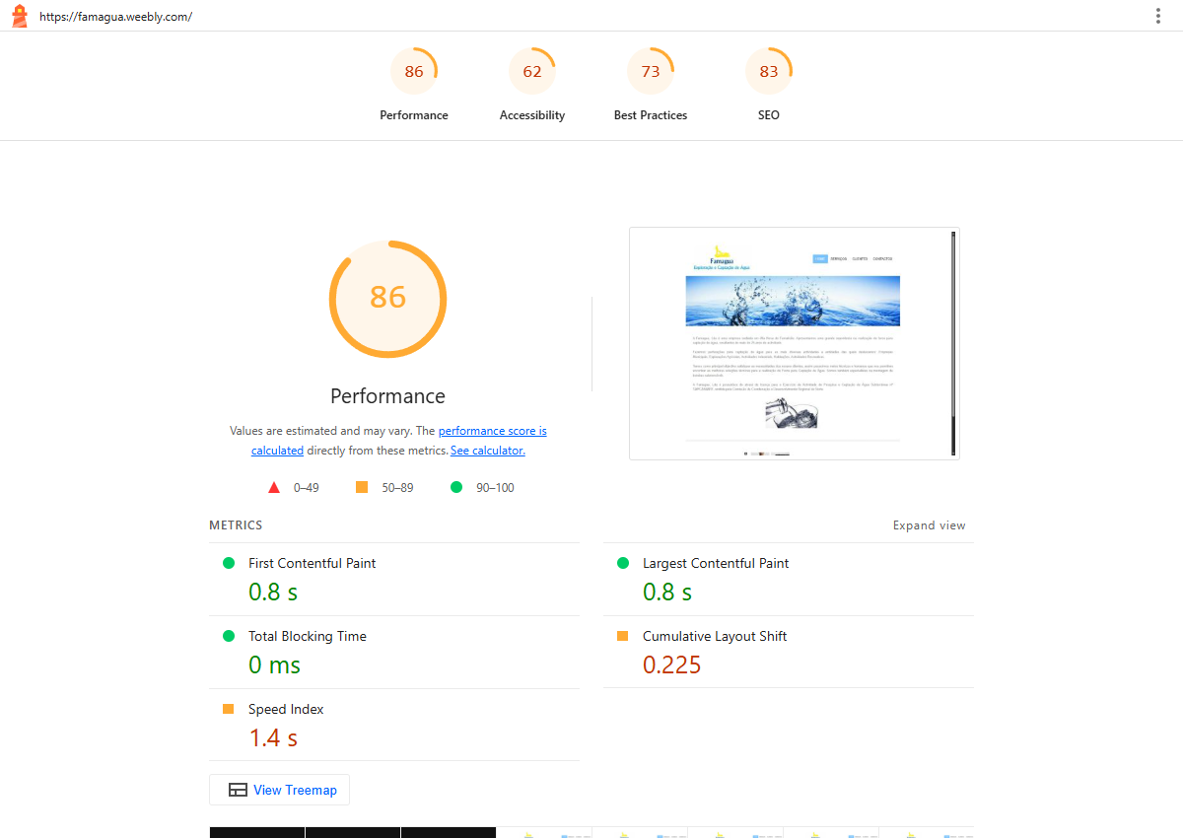Screen dimensions: 1183x838
Task: Open the 'performance score is calculated' link
Action: [399, 441]
